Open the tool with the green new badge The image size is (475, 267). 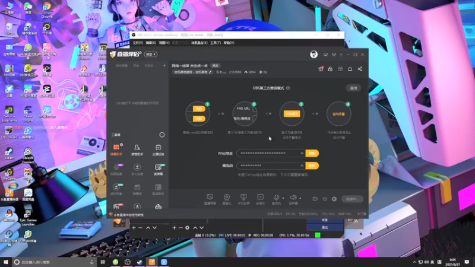click(x=158, y=169)
